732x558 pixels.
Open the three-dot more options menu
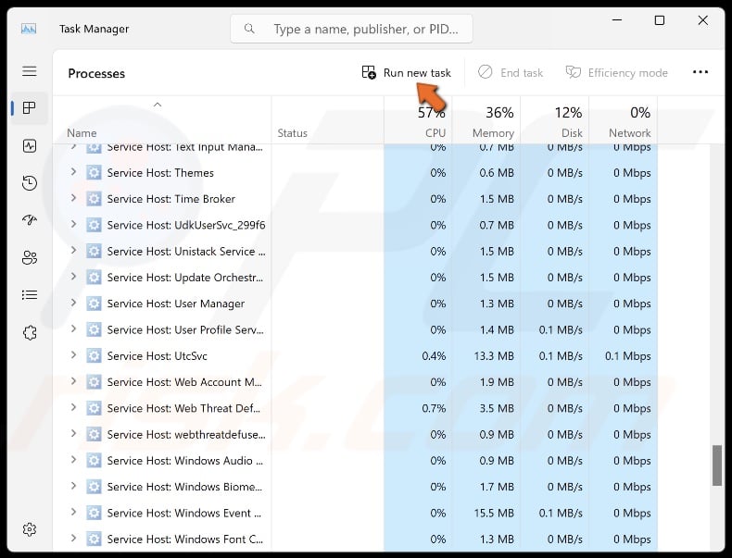click(x=700, y=72)
